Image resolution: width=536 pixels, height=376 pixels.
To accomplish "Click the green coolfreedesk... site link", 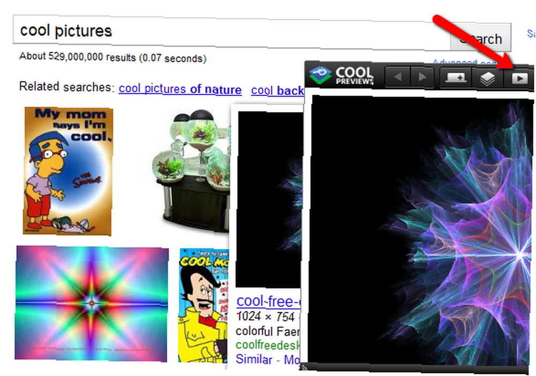I will (x=268, y=345).
